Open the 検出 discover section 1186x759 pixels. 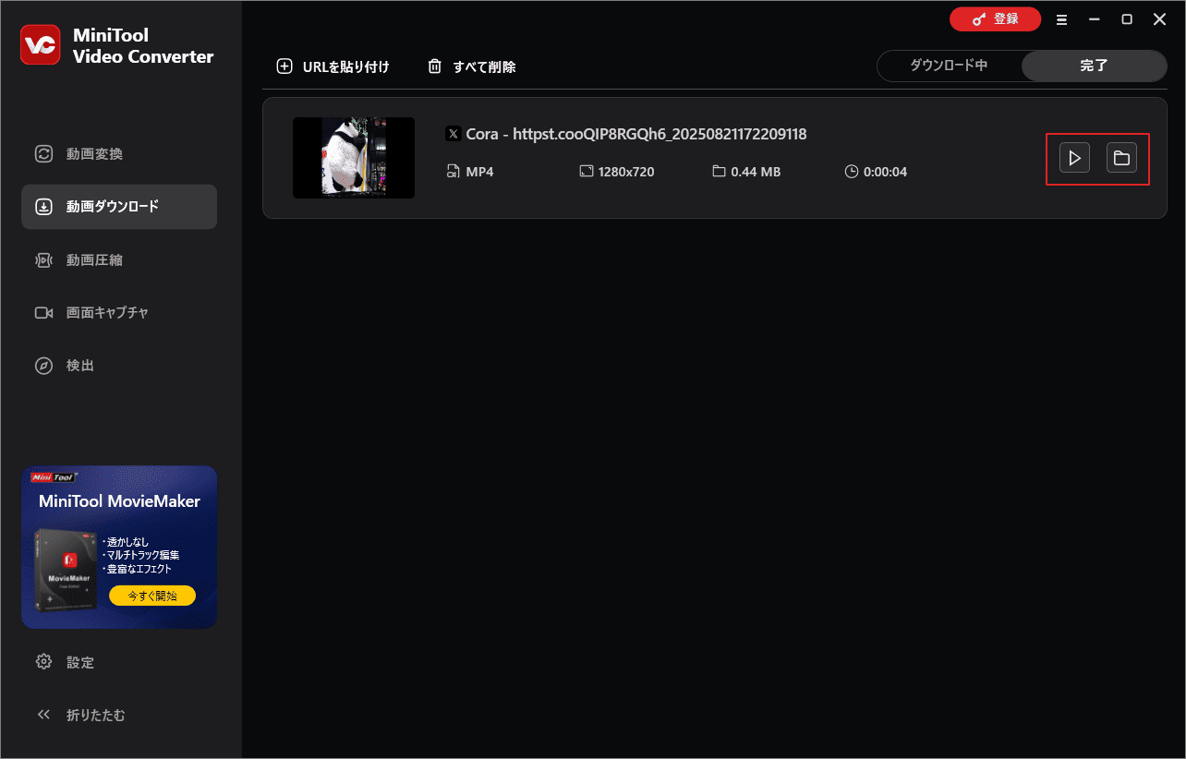(119, 366)
